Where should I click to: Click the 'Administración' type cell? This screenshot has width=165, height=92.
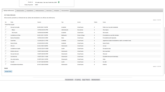65,30
